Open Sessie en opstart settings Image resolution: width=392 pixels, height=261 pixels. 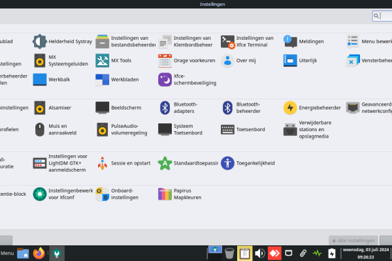pyautogui.click(x=103, y=162)
